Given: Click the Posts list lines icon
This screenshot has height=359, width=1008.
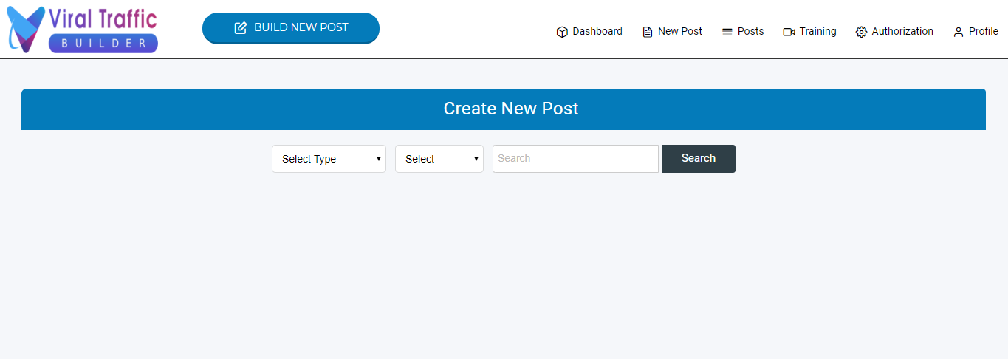Looking at the screenshot, I should [x=727, y=32].
